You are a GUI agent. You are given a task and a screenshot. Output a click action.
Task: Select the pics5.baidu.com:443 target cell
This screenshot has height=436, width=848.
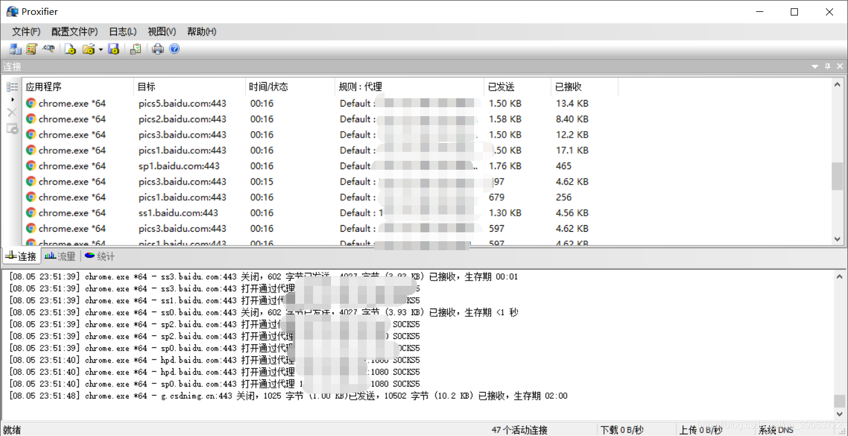pos(182,103)
